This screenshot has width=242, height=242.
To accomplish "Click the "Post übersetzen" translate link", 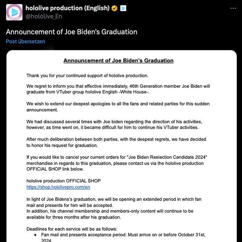I will pos(25,41).
